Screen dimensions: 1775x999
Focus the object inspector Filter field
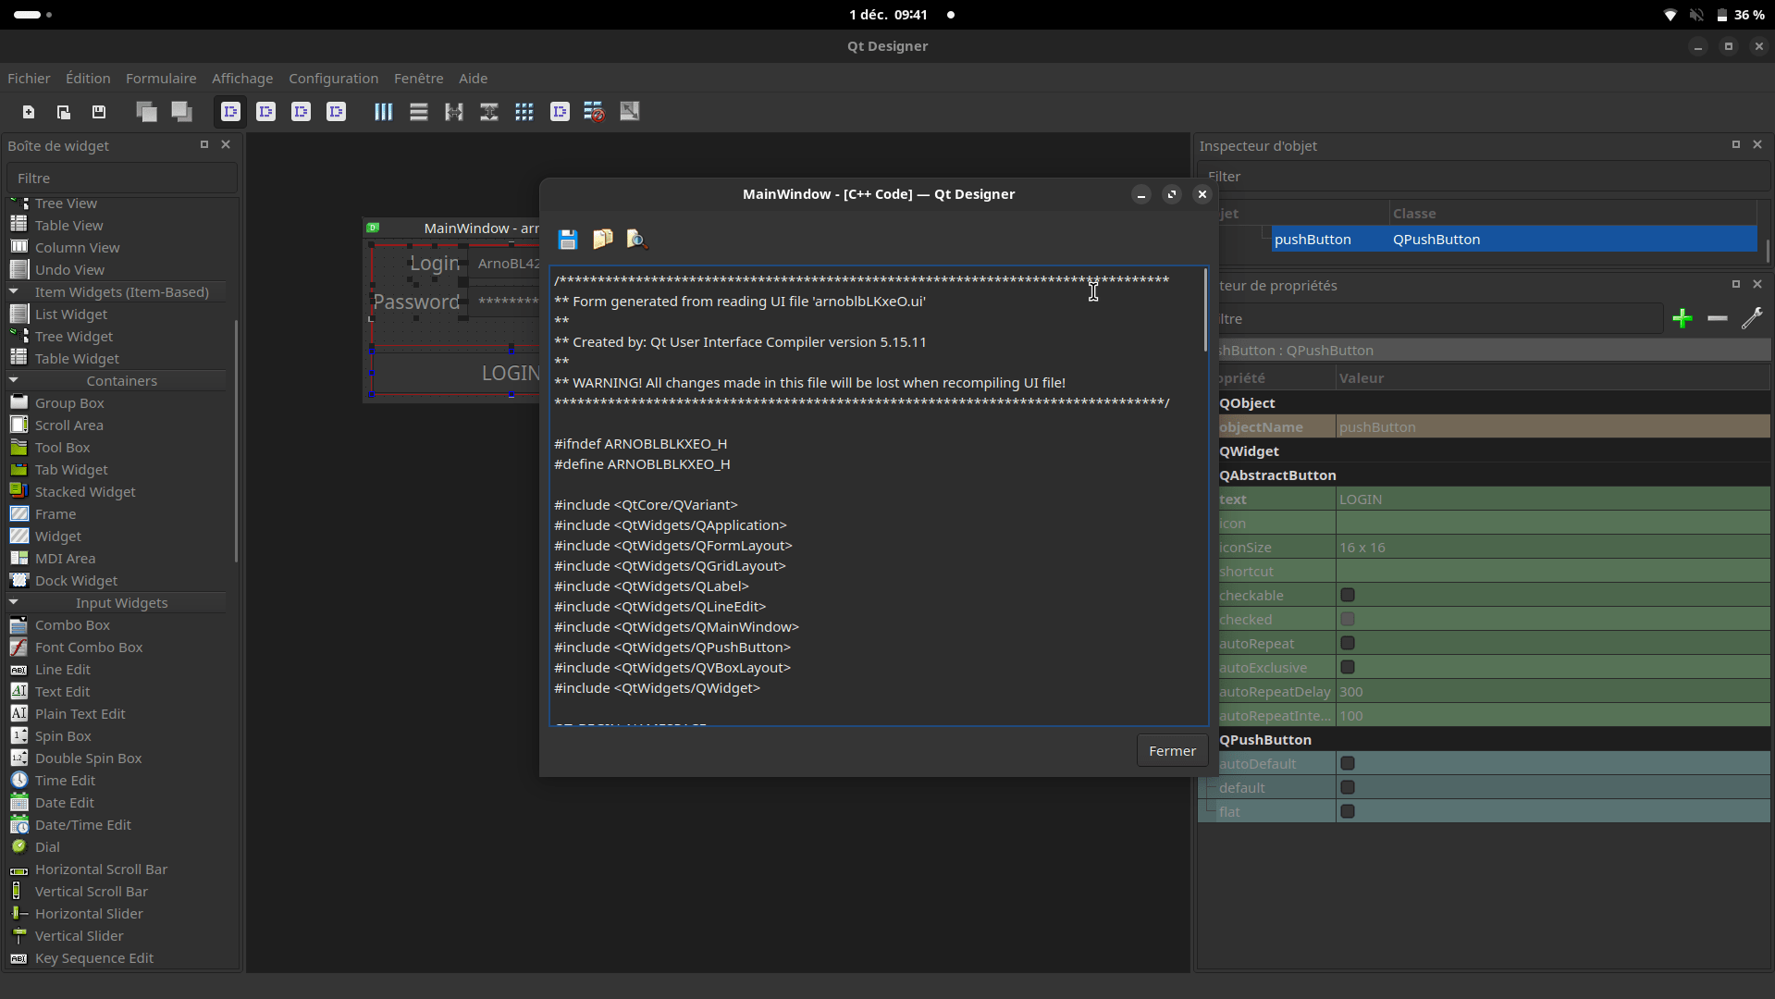point(1485,177)
